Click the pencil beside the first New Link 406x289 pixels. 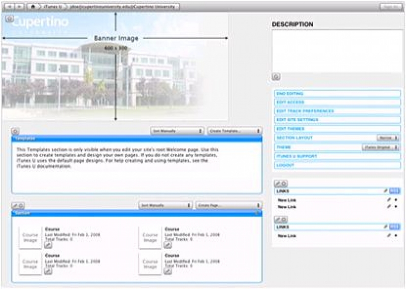[389, 200]
